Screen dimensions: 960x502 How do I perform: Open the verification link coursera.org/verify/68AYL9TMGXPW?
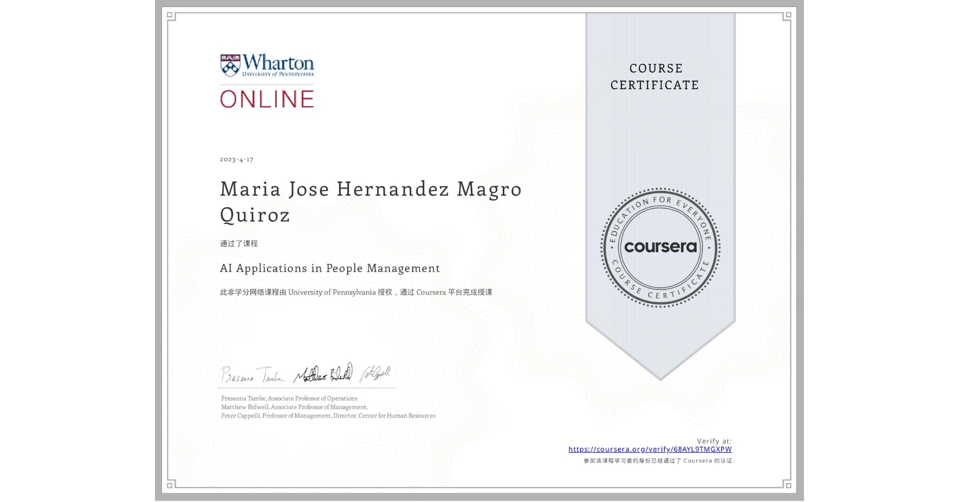coord(650,450)
